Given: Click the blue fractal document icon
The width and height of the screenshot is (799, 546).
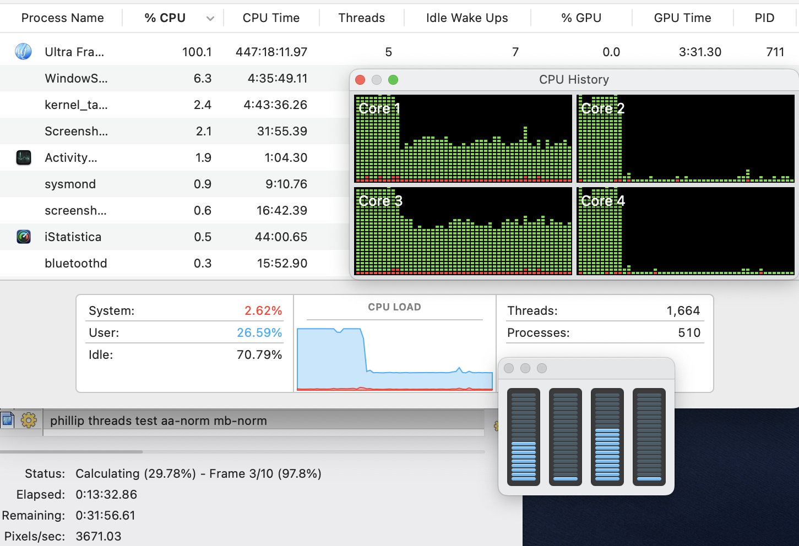Looking at the screenshot, I should [x=8, y=421].
